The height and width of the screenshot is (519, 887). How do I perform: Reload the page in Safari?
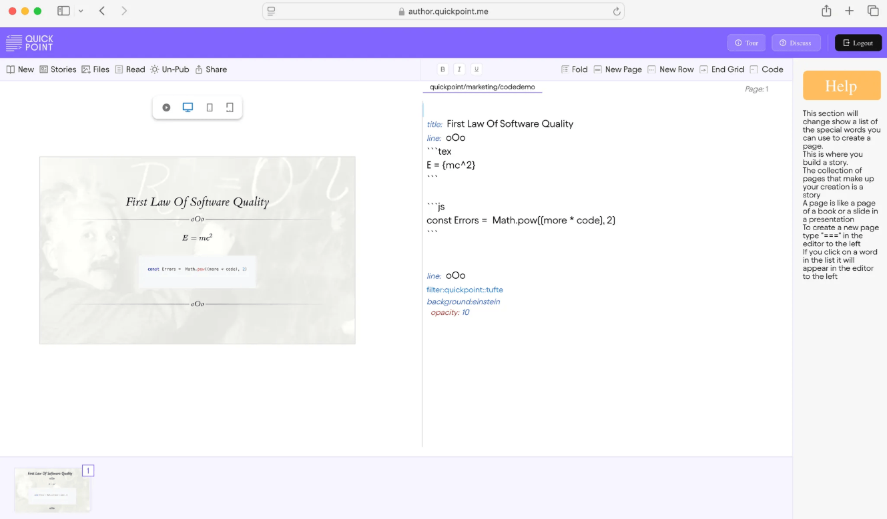[x=617, y=11]
